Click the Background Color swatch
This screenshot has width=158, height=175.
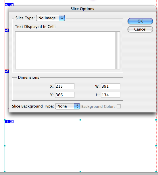coord(119,106)
